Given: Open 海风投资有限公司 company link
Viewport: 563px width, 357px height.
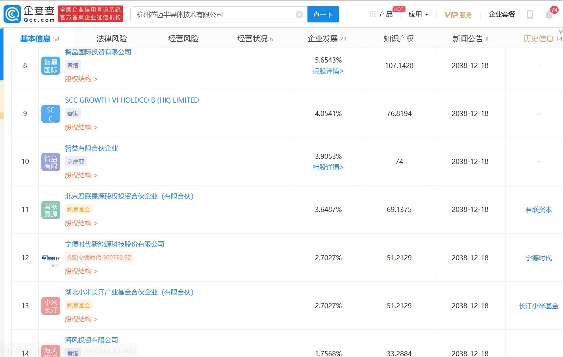Looking at the screenshot, I should point(91,340).
